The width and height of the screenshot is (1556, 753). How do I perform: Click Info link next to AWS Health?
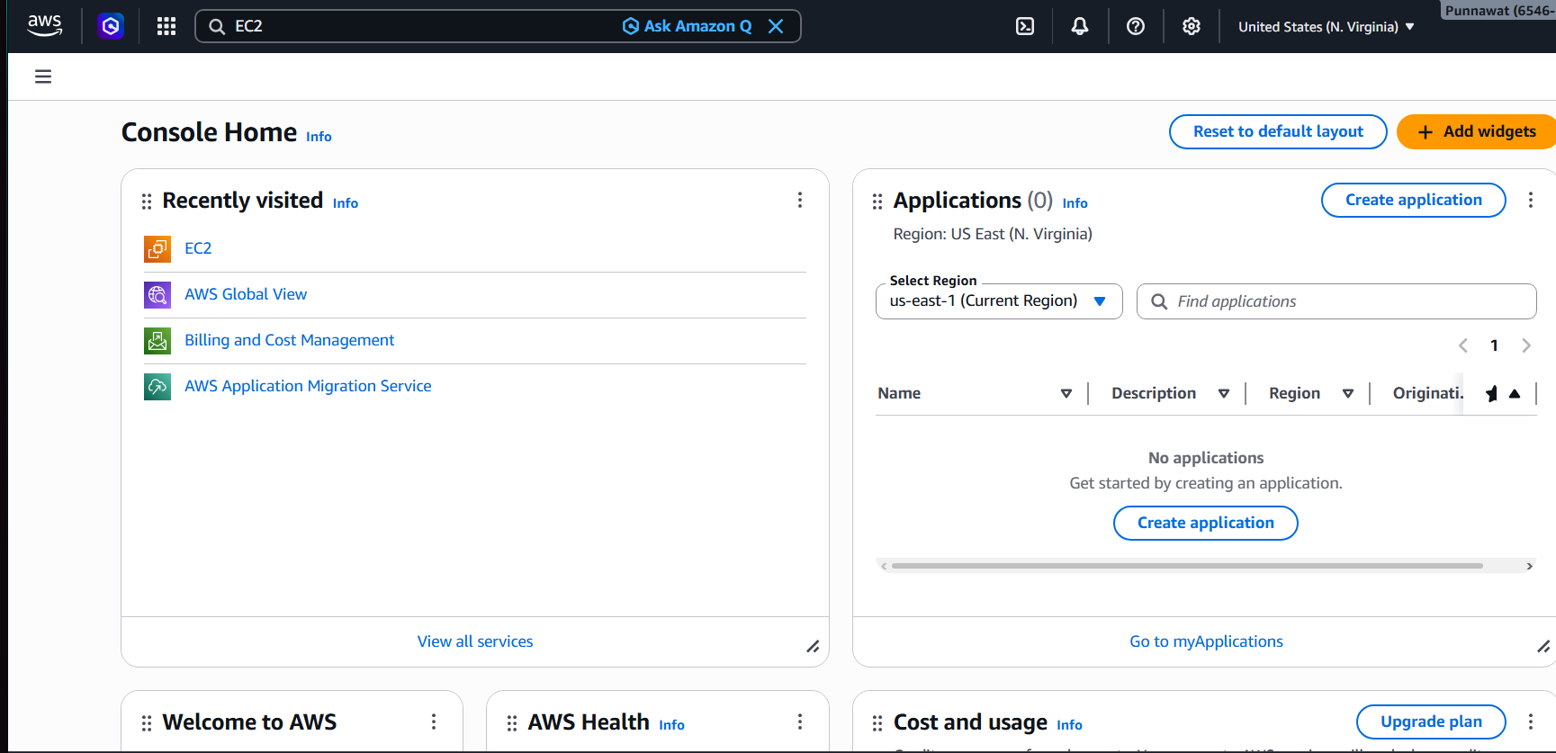671,725
